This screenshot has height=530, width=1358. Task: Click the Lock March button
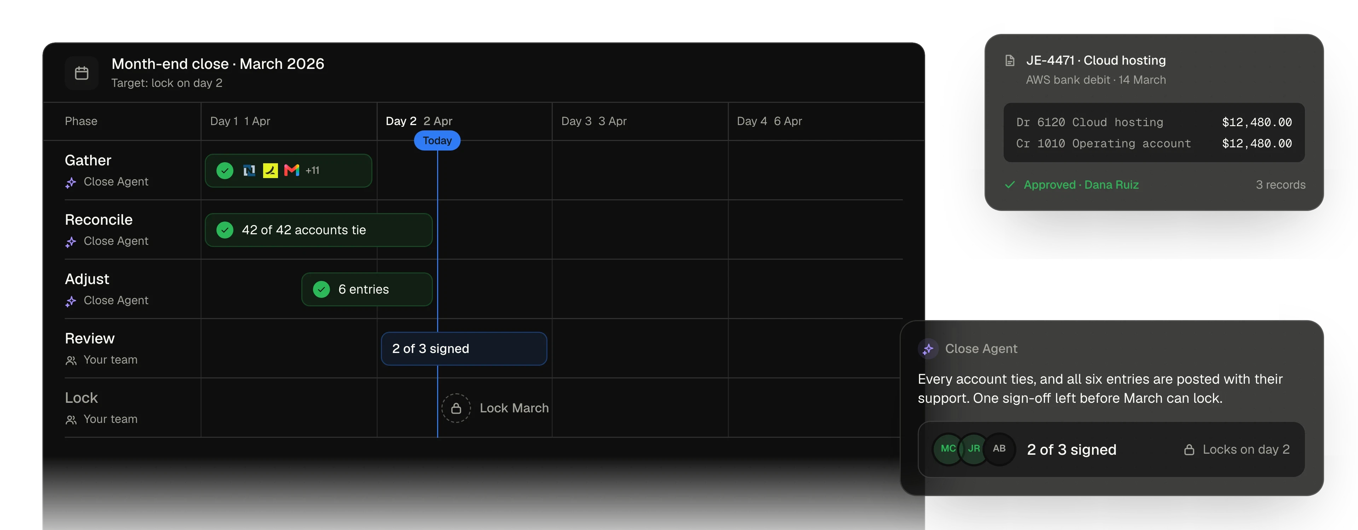(x=495, y=408)
